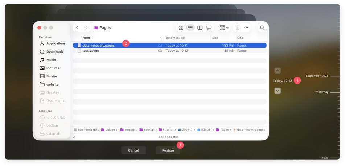Screen dimensions: 345x166
Task: Click the 2025 snapshot in the path bar
Action: (x=185, y=130)
